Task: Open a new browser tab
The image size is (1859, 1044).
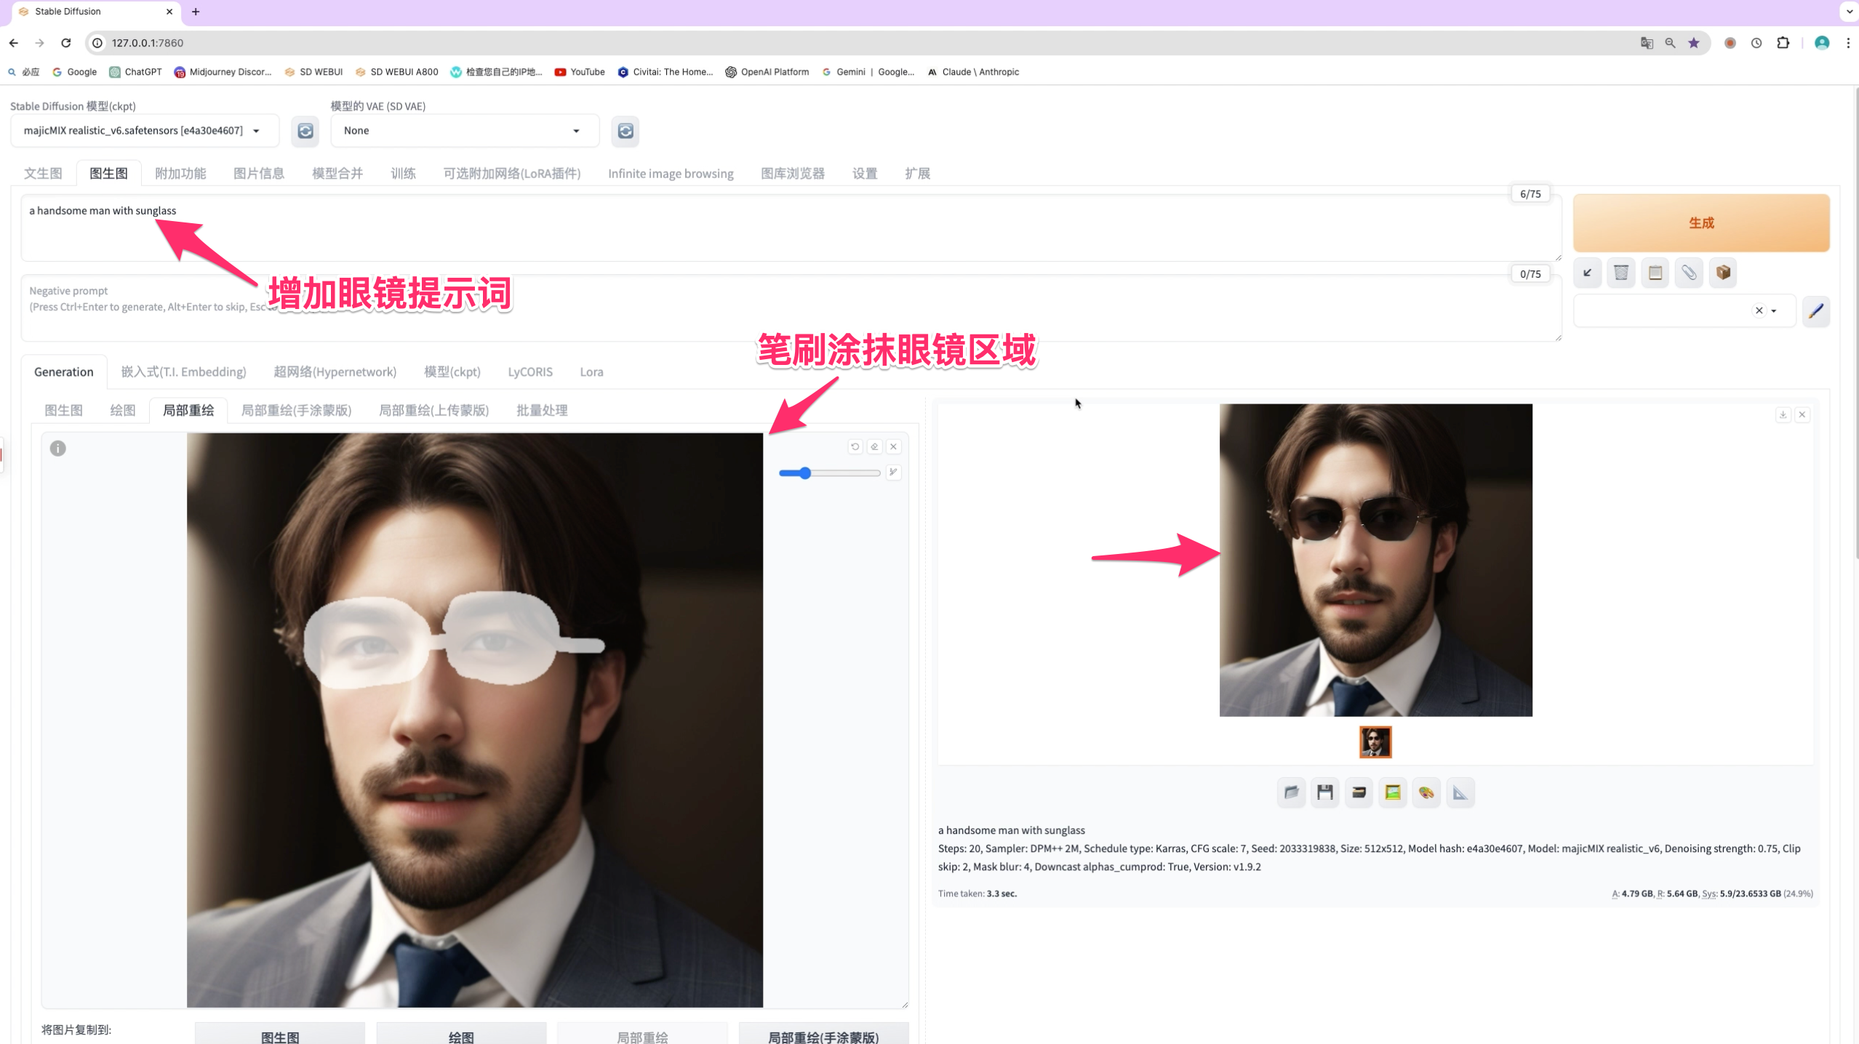Action: pos(196,12)
